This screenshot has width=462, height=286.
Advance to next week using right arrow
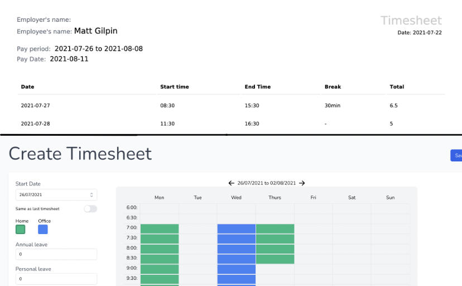click(302, 183)
